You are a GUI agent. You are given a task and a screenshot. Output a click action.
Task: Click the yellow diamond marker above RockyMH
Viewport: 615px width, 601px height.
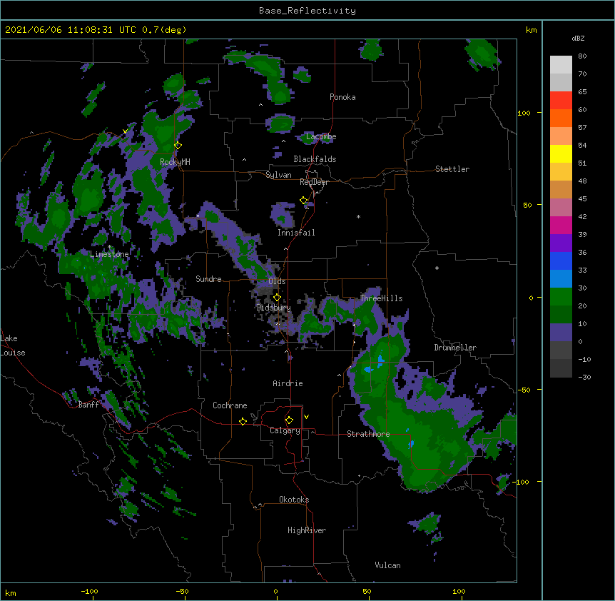(x=178, y=146)
